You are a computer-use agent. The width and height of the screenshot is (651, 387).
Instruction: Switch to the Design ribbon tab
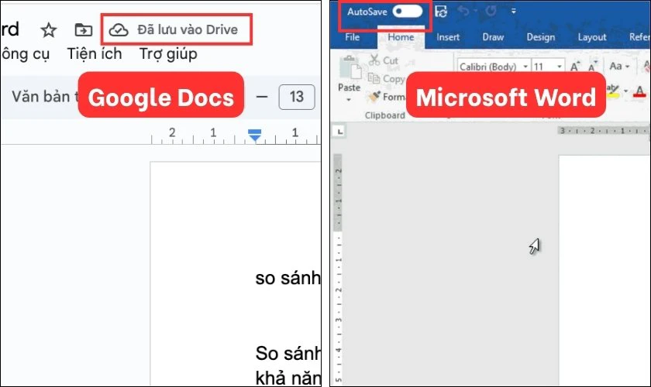(x=541, y=37)
